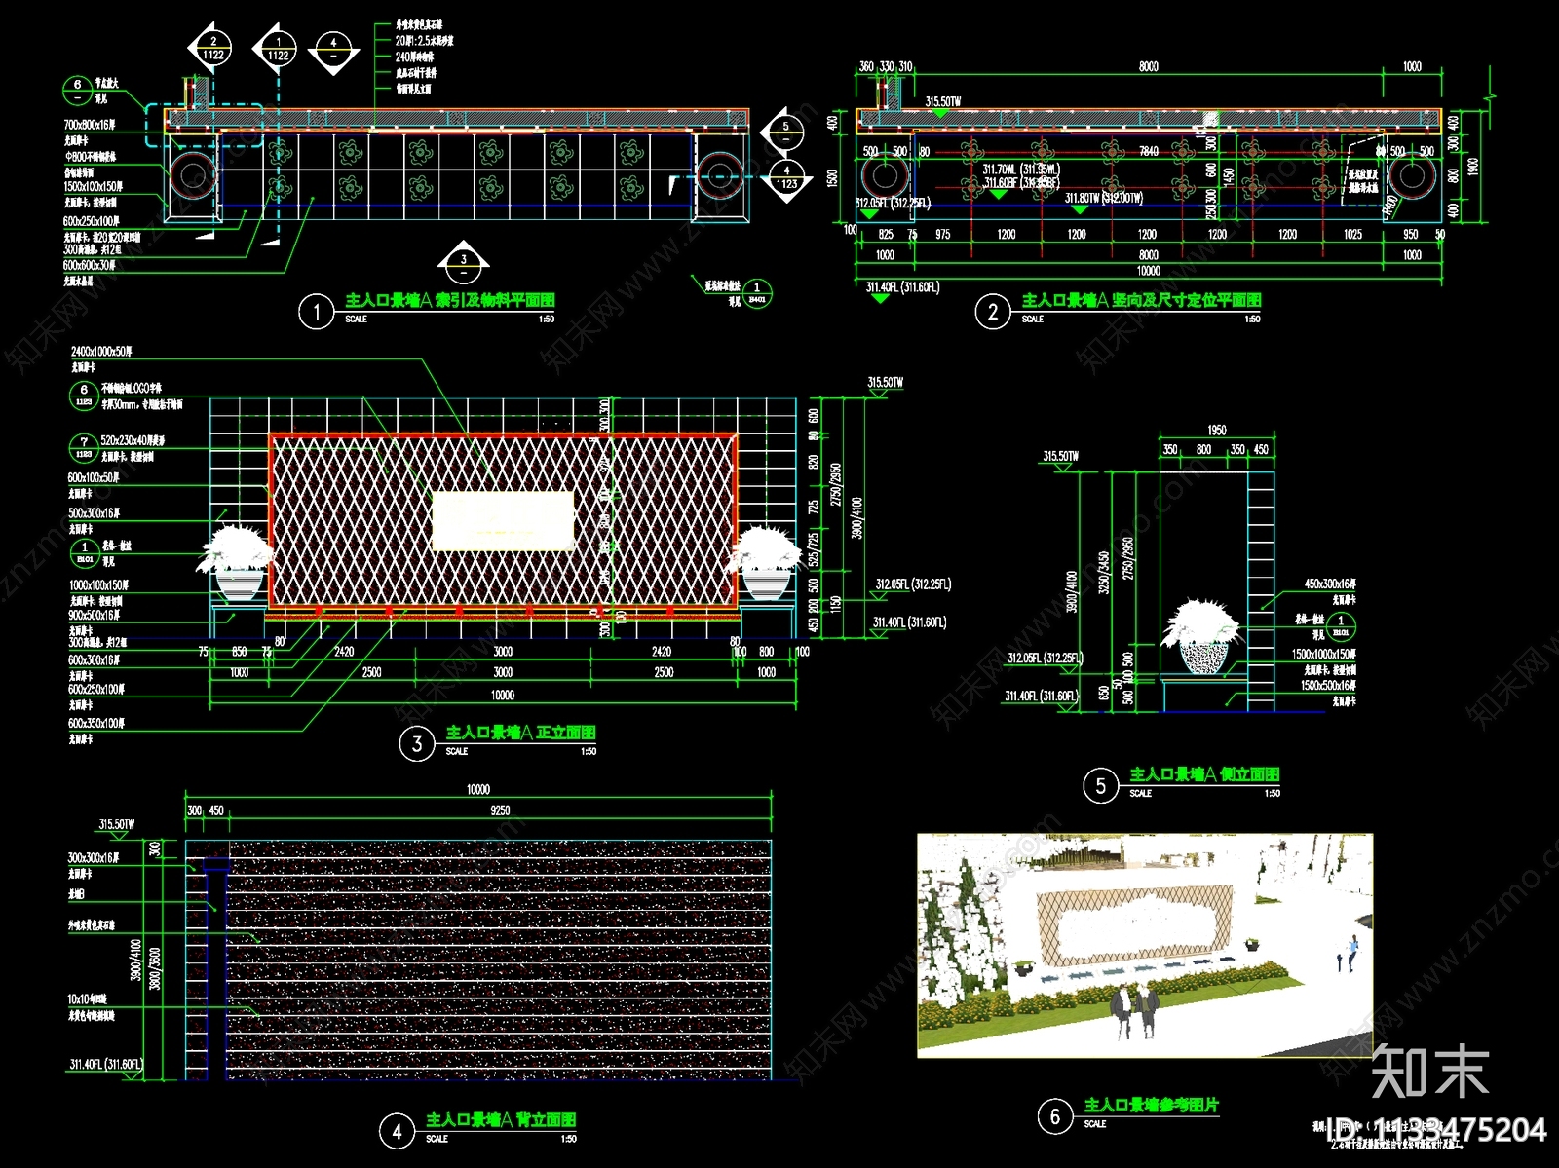Click left potted plant in front elevation
The image size is (1559, 1168).
coord(237,562)
